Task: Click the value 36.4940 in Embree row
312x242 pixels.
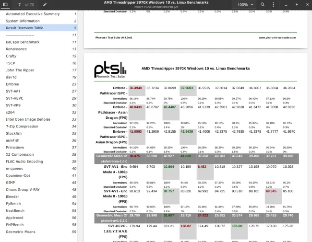Action: pyautogui.click(x=135, y=88)
